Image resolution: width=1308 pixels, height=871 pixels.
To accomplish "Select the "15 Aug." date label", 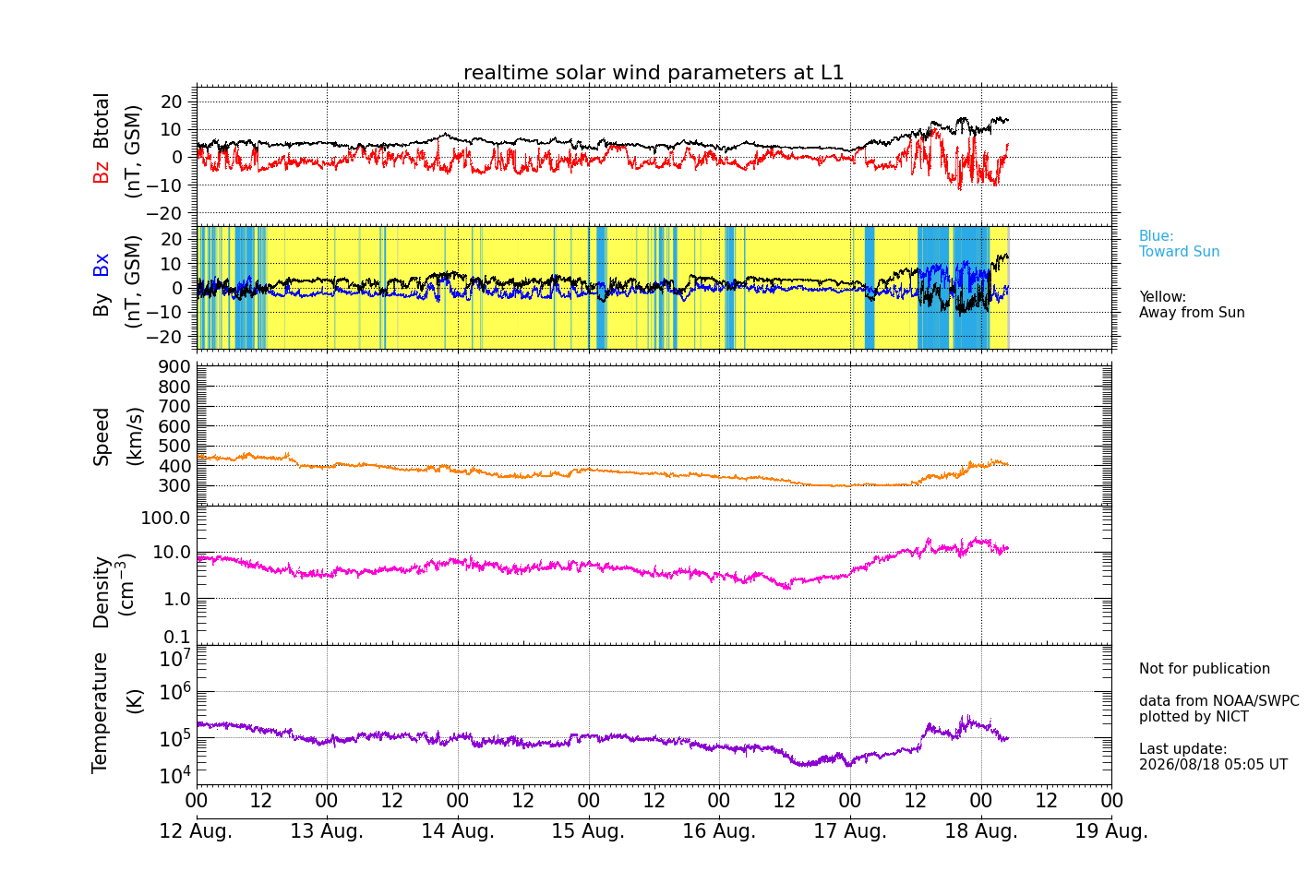I will (588, 831).
